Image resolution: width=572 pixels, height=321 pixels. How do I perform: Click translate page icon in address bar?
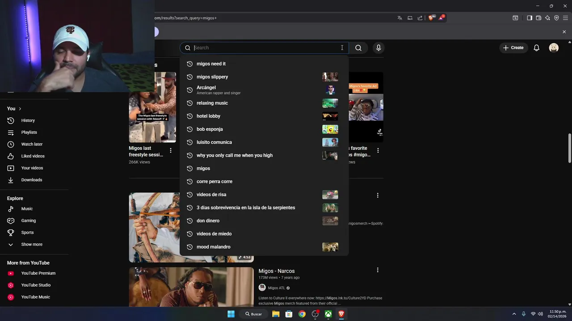coord(400,18)
